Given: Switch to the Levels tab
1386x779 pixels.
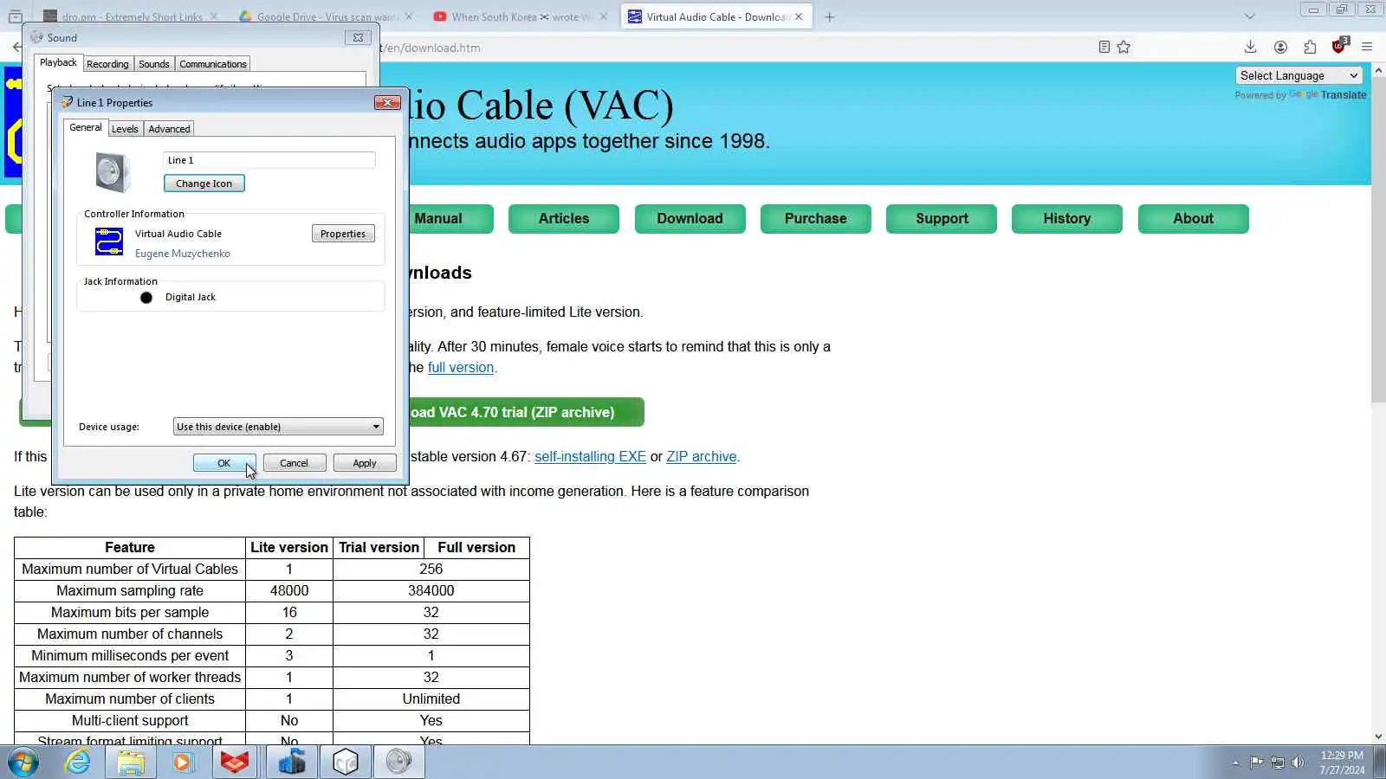Looking at the screenshot, I should (125, 129).
